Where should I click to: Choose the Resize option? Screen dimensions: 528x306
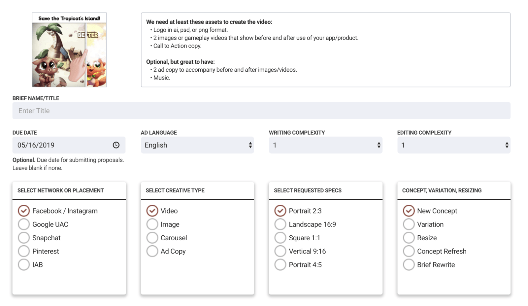pos(409,238)
